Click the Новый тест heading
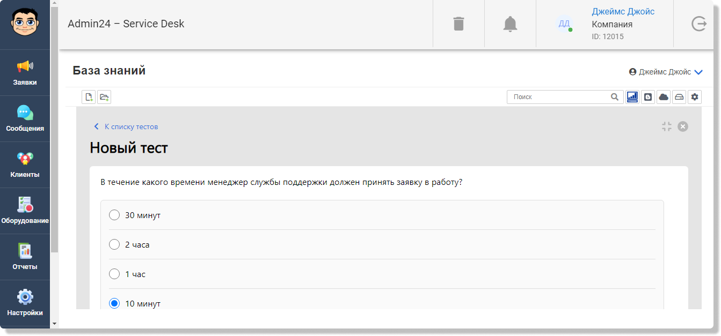 pos(129,147)
